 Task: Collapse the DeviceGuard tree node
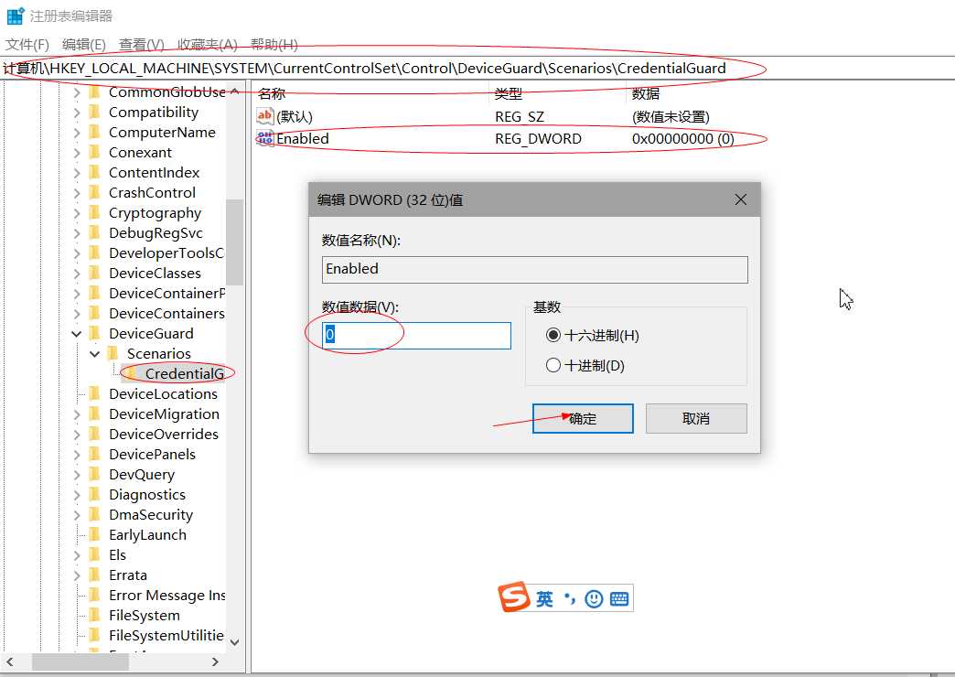point(76,334)
